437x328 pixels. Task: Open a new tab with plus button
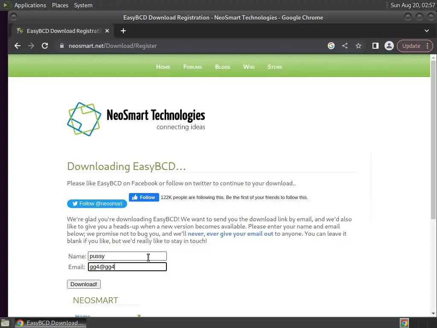point(123,31)
